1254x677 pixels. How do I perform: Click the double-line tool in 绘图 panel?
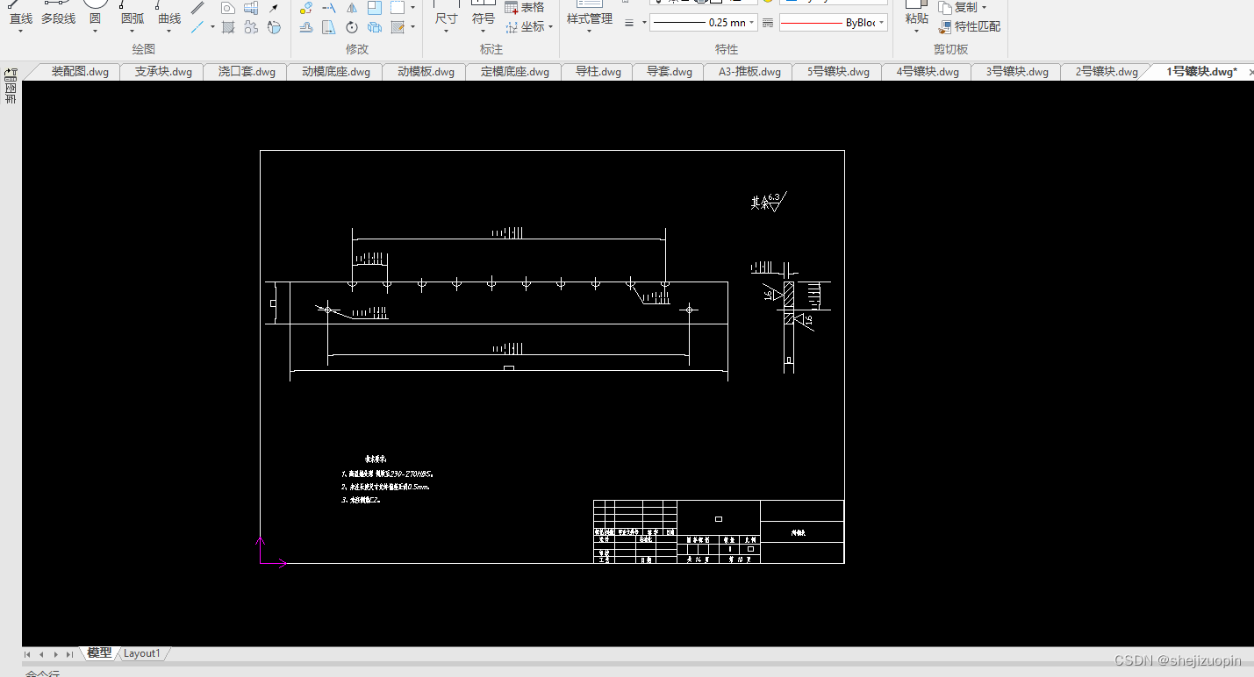coord(198,7)
